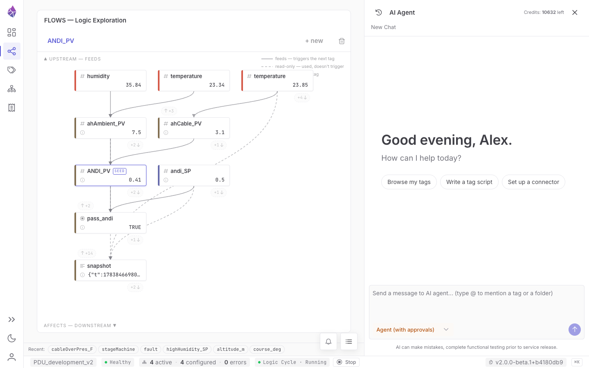Open recent tag course_deg
Image resolution: width=589 pixels, height=368 pixels.
pos(267,349)
